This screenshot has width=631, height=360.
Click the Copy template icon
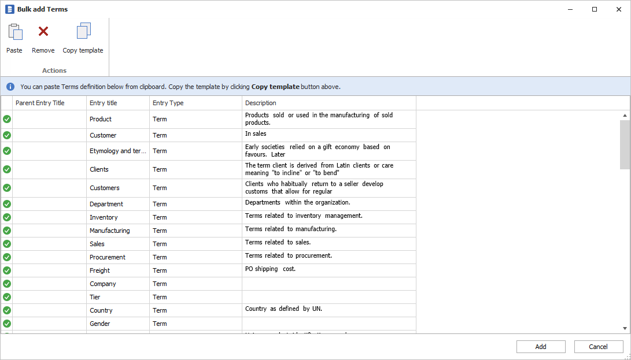click(83, 32)
